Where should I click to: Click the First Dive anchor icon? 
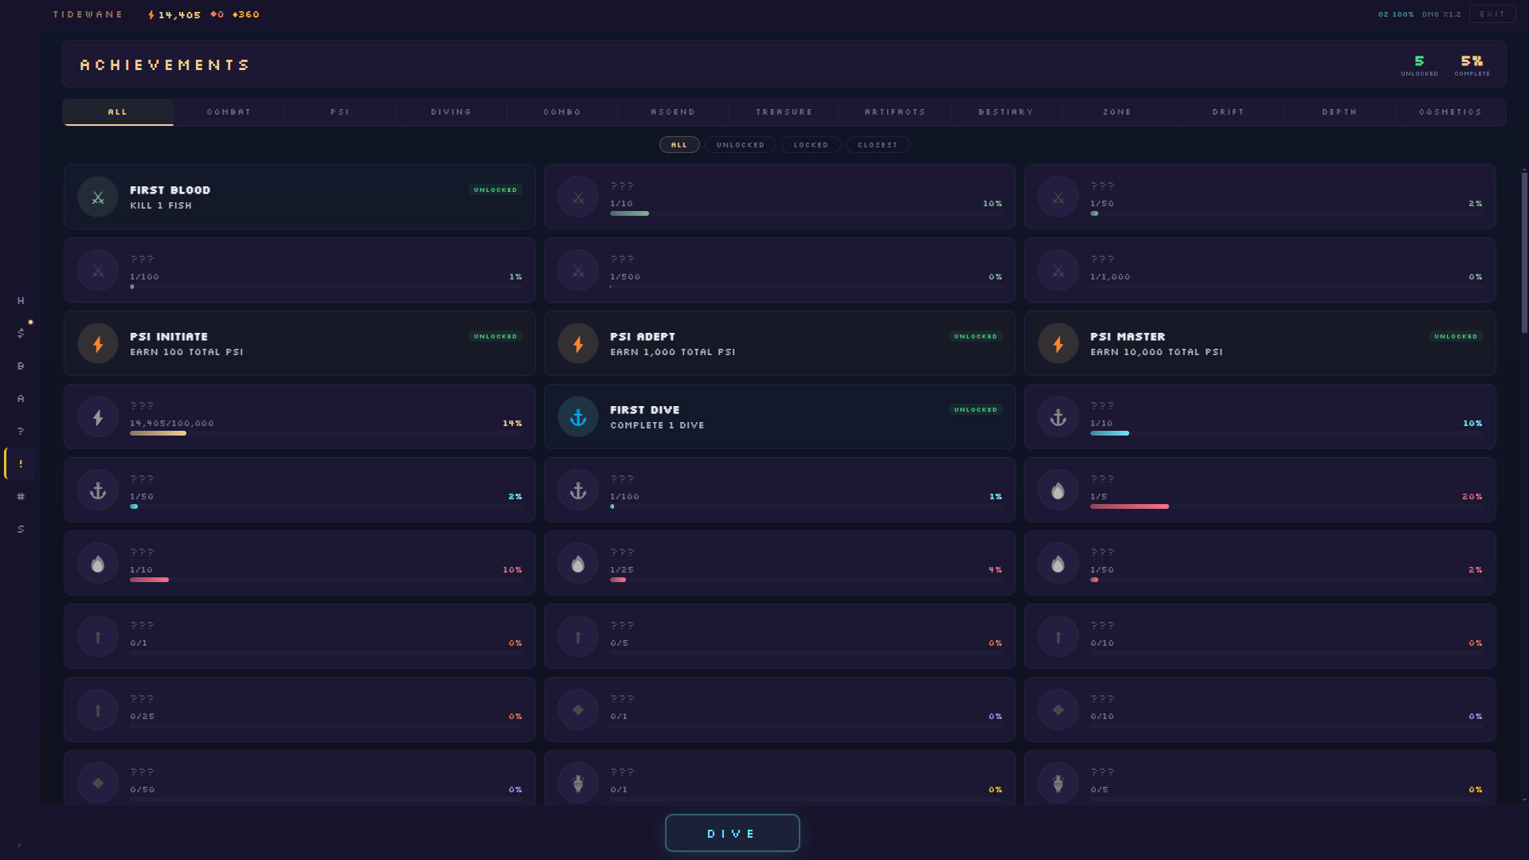578,417
